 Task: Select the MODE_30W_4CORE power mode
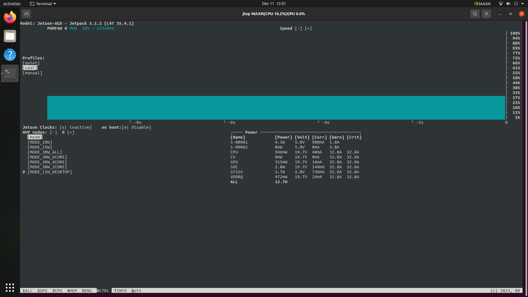pos(47,162)
